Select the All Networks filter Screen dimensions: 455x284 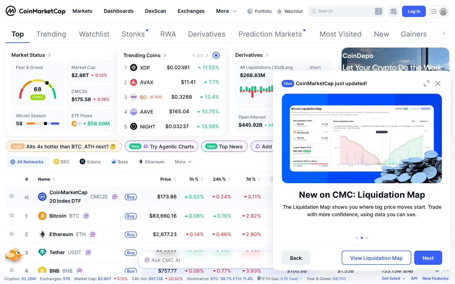pyautogui.click(x=27, y=162)
